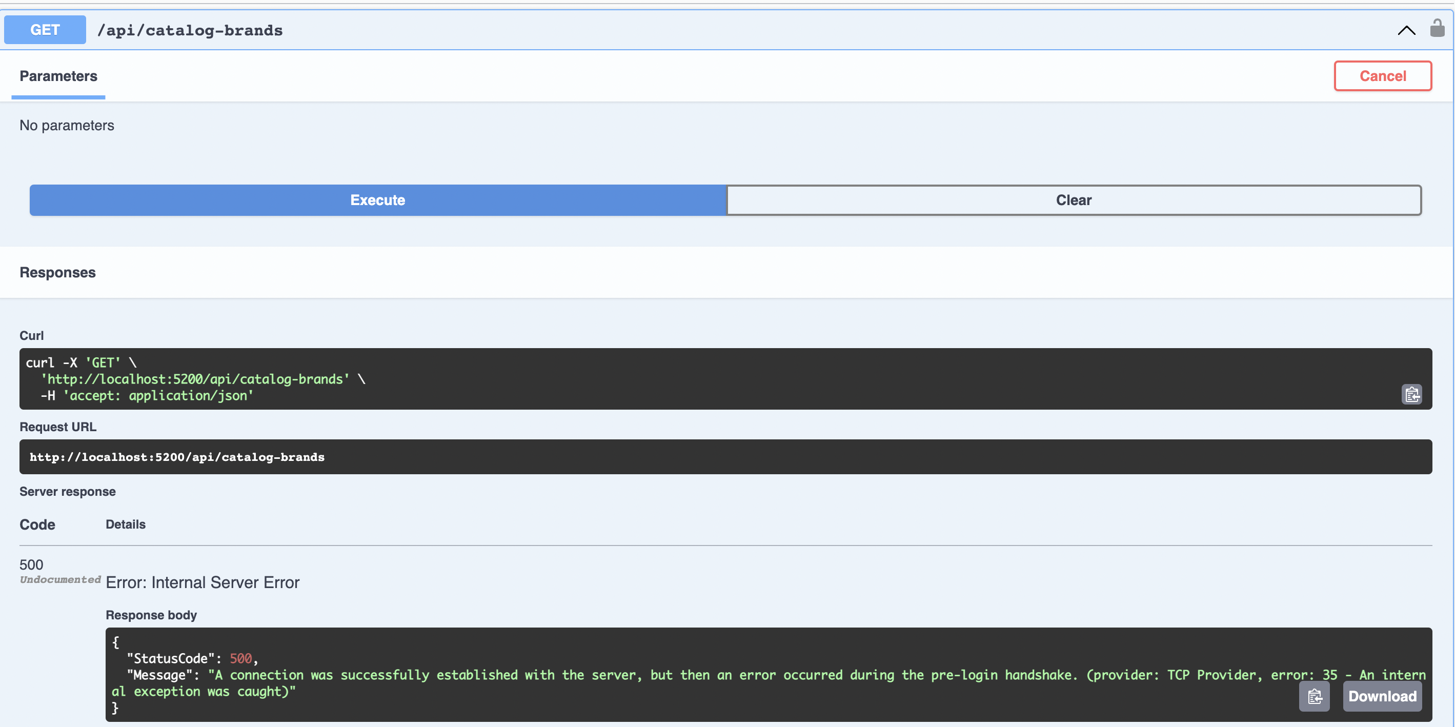1455x727 pixels.
Task: Click the GET method badge
Action: (x=45, y=29)
